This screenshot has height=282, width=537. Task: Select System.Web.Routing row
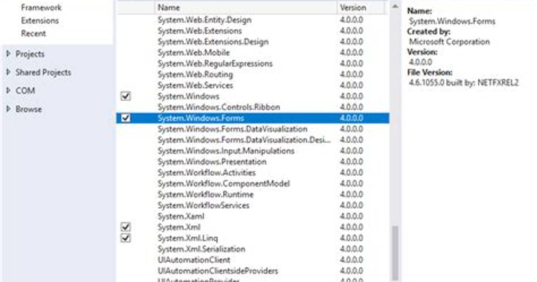[x=253, y=75]
